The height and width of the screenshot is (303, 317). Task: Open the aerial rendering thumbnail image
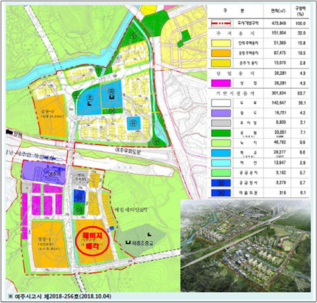pyautogui.click(x=245, y=246)
